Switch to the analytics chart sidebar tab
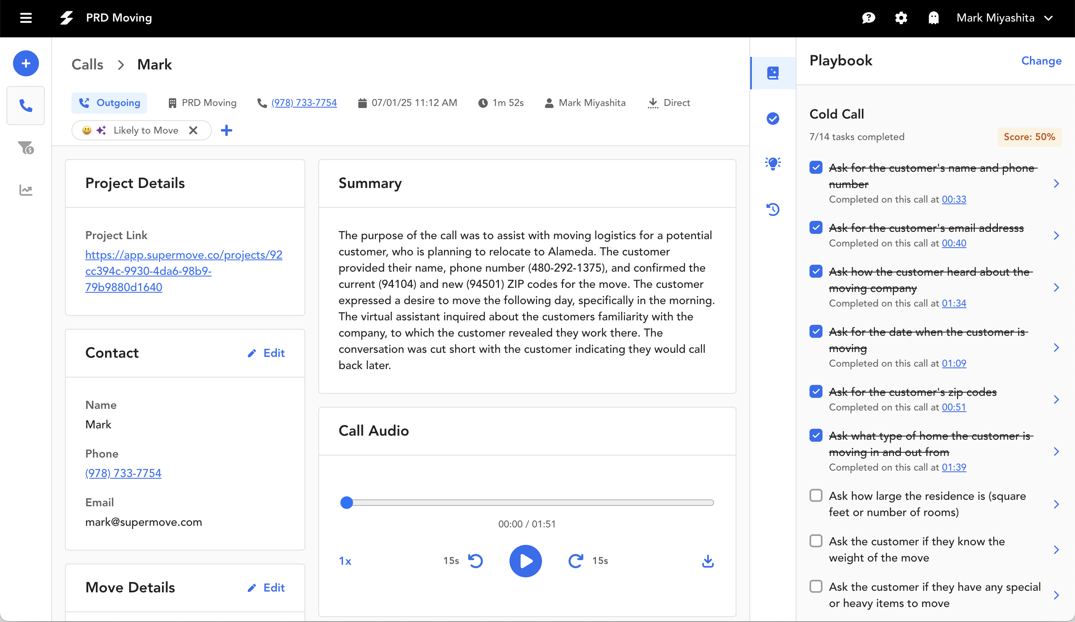 (26, 190)
